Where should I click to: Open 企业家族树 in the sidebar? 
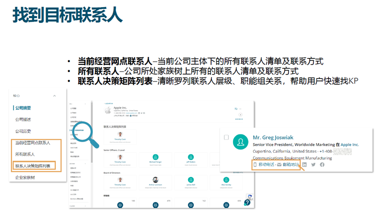click(x=25, y=178)
